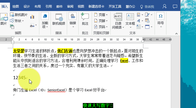Click the highlighted text 旁门左道
Viewport: 196px width, 108px height.
click(x=65, y=51)
